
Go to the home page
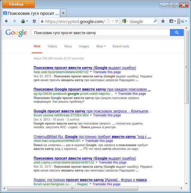163,21
